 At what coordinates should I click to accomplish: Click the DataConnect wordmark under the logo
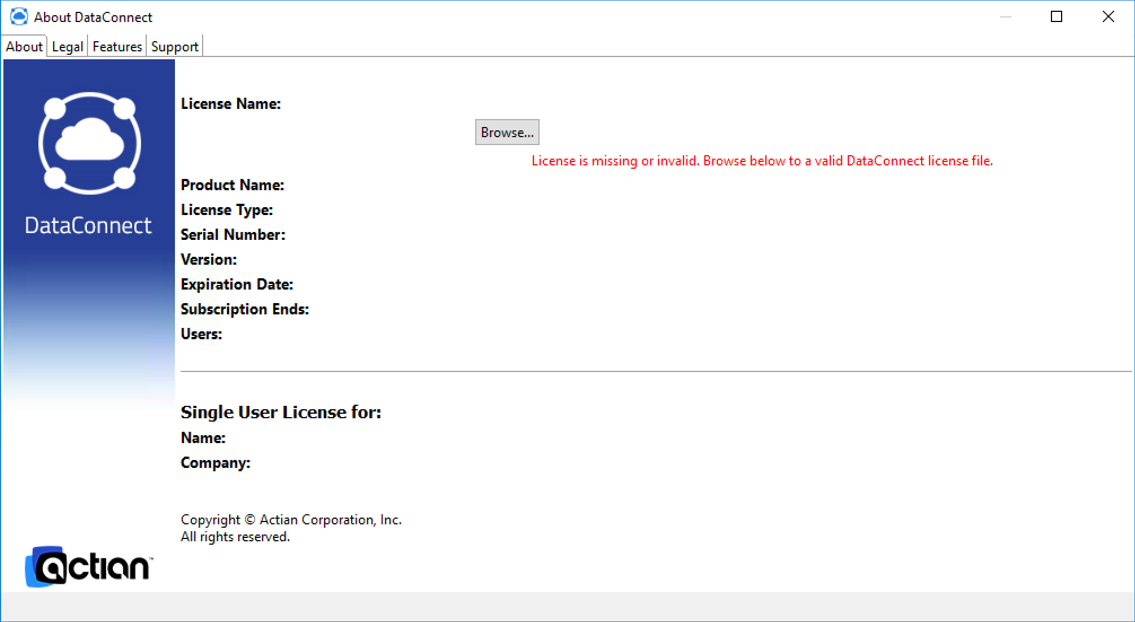88,226
